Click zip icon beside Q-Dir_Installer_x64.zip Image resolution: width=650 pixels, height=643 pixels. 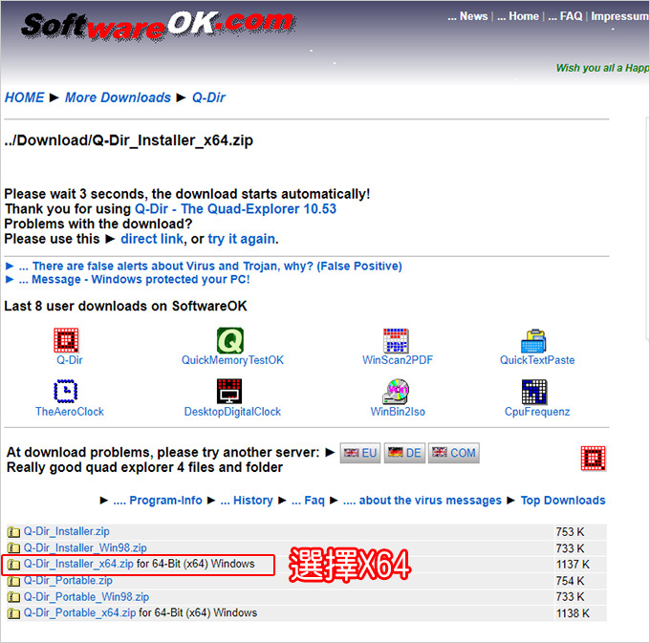coord(13,565)
